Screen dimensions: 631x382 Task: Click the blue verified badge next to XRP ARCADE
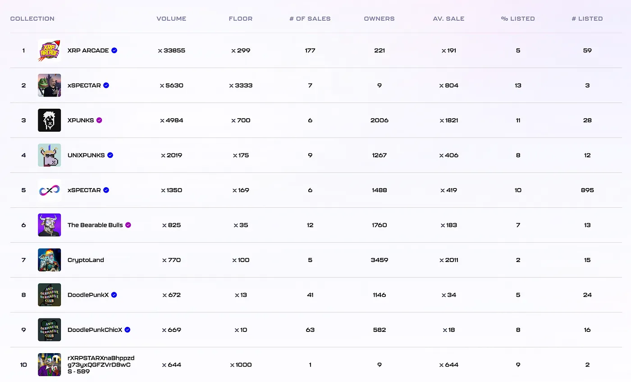(114, 51)
